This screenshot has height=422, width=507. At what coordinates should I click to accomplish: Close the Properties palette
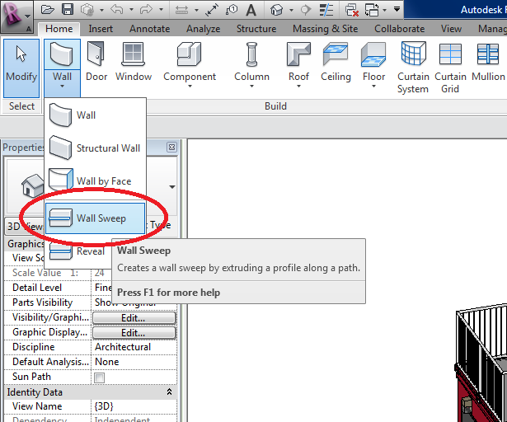pyautogui.click(x=171, y=148)
